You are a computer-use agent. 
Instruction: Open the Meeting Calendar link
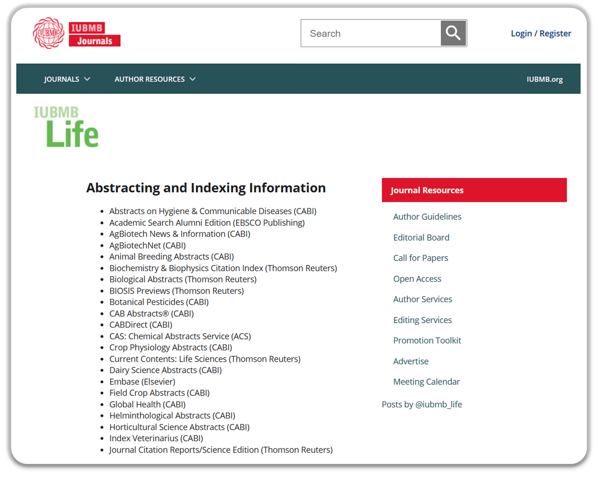coord(426,382)
